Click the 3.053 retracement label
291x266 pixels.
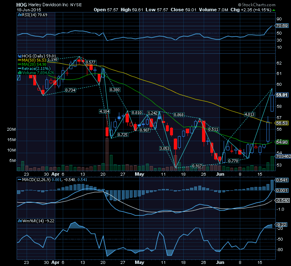(x=165, y=148)
